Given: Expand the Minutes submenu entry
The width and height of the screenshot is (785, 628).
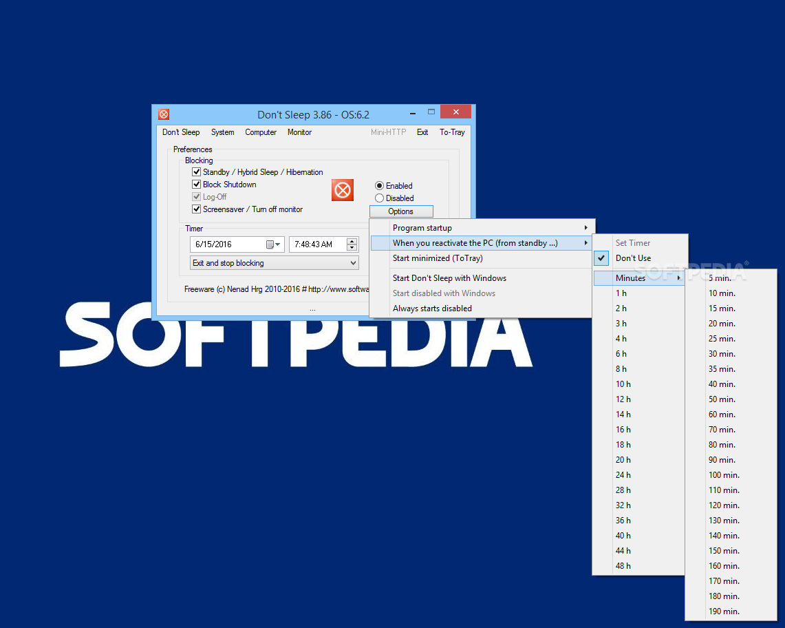Looking at the screenshot, I should (x=639, y=278).
